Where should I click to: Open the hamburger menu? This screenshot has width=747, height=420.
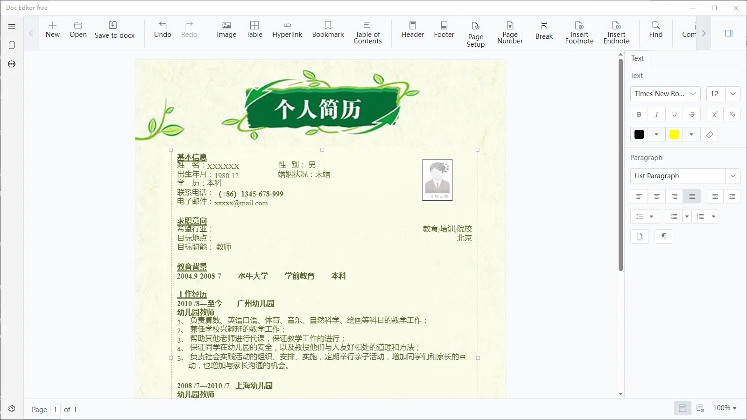point(12,27)
